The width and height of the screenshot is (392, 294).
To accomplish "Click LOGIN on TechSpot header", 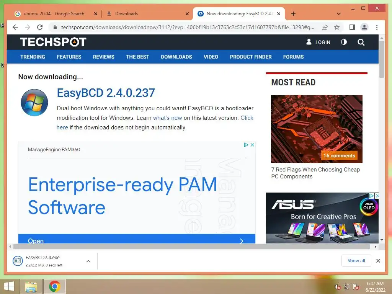I will click(318, 42).
